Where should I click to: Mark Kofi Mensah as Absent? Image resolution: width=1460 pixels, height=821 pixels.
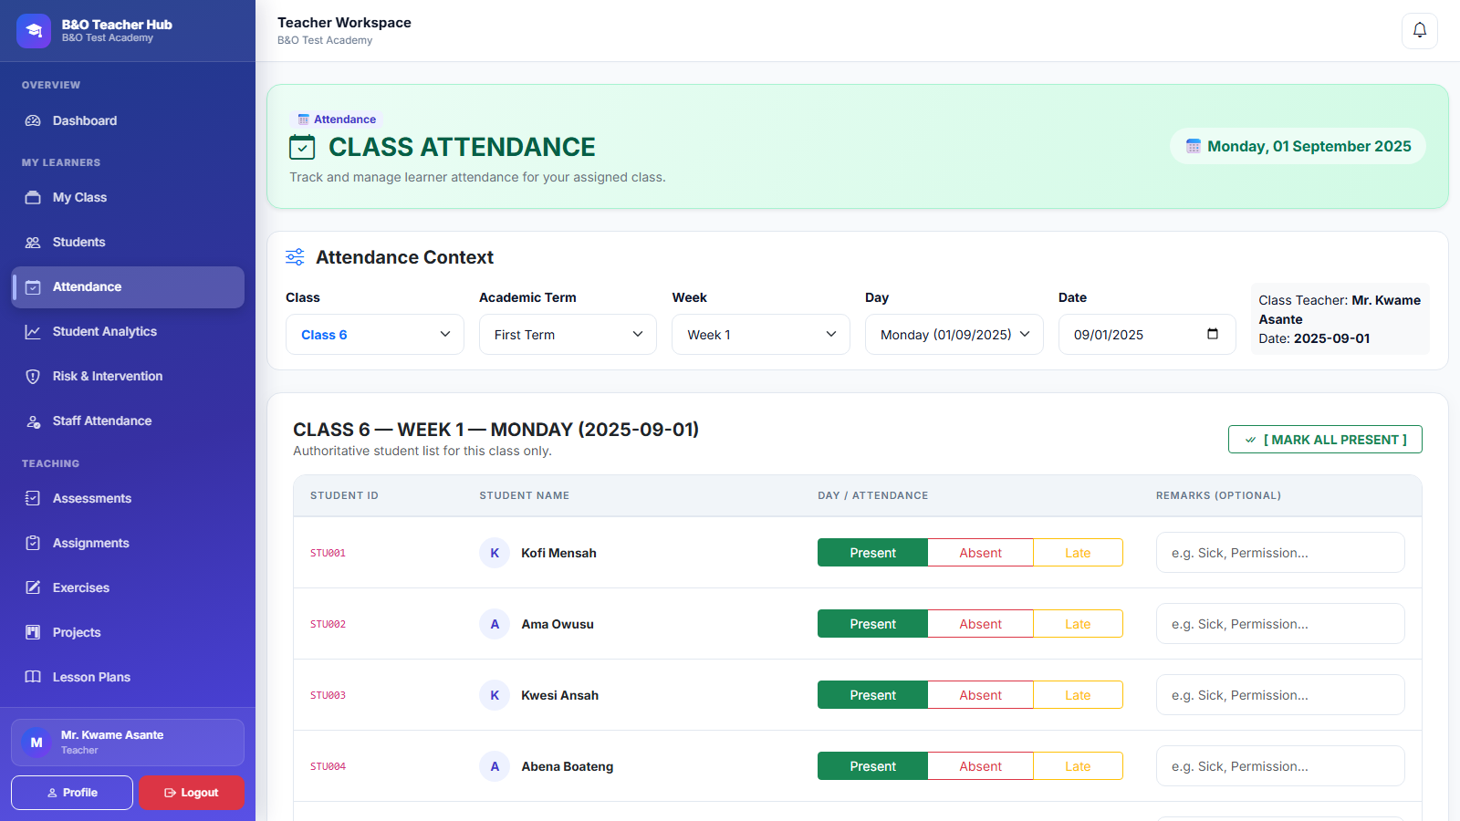click(x=980, y=553)
